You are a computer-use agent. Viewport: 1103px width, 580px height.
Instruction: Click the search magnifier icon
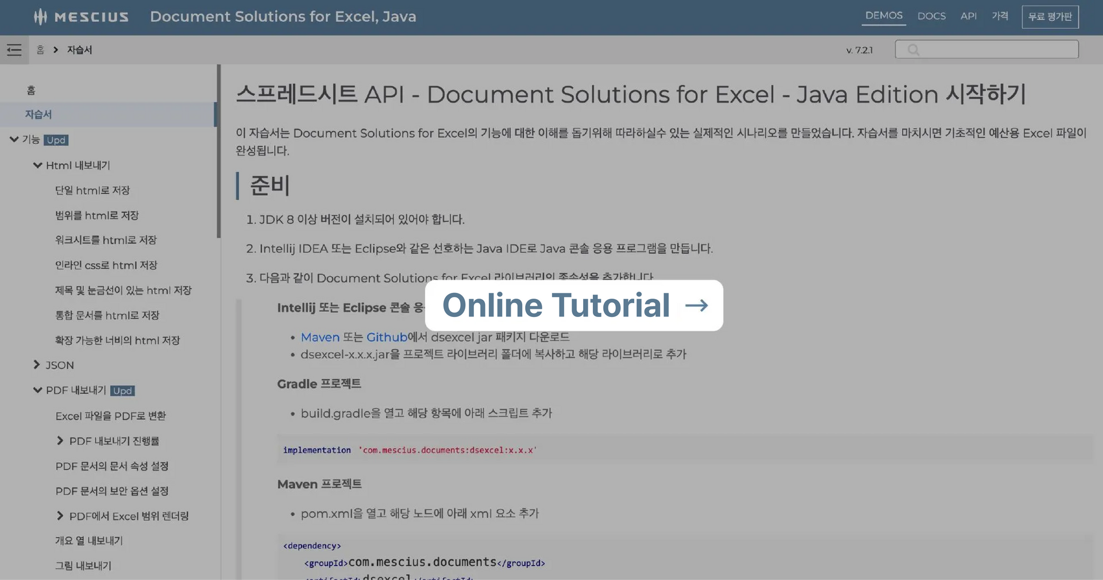[x=913, y=50]
